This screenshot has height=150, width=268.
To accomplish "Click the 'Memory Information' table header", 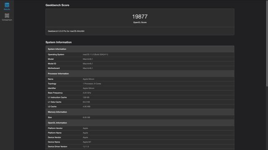I will tap(140, 112).
